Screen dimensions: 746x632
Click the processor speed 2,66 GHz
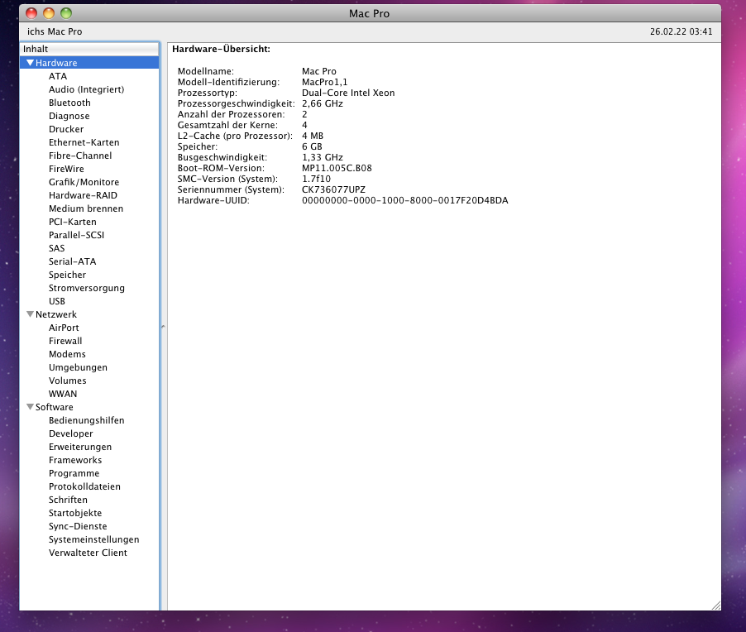pos(322,103)
